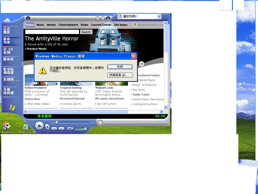This screenshot has height=194, width=258.
Task: Click the seek bar position handle
Action: 57,123
